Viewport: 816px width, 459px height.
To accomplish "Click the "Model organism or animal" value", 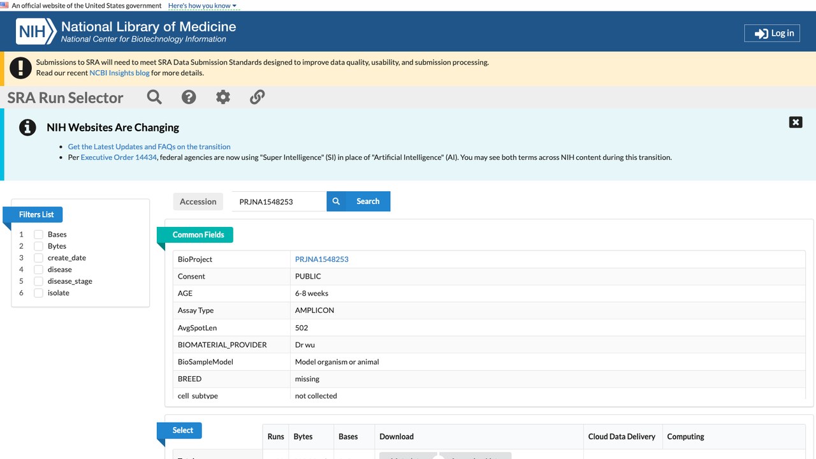I will (337, 362).
